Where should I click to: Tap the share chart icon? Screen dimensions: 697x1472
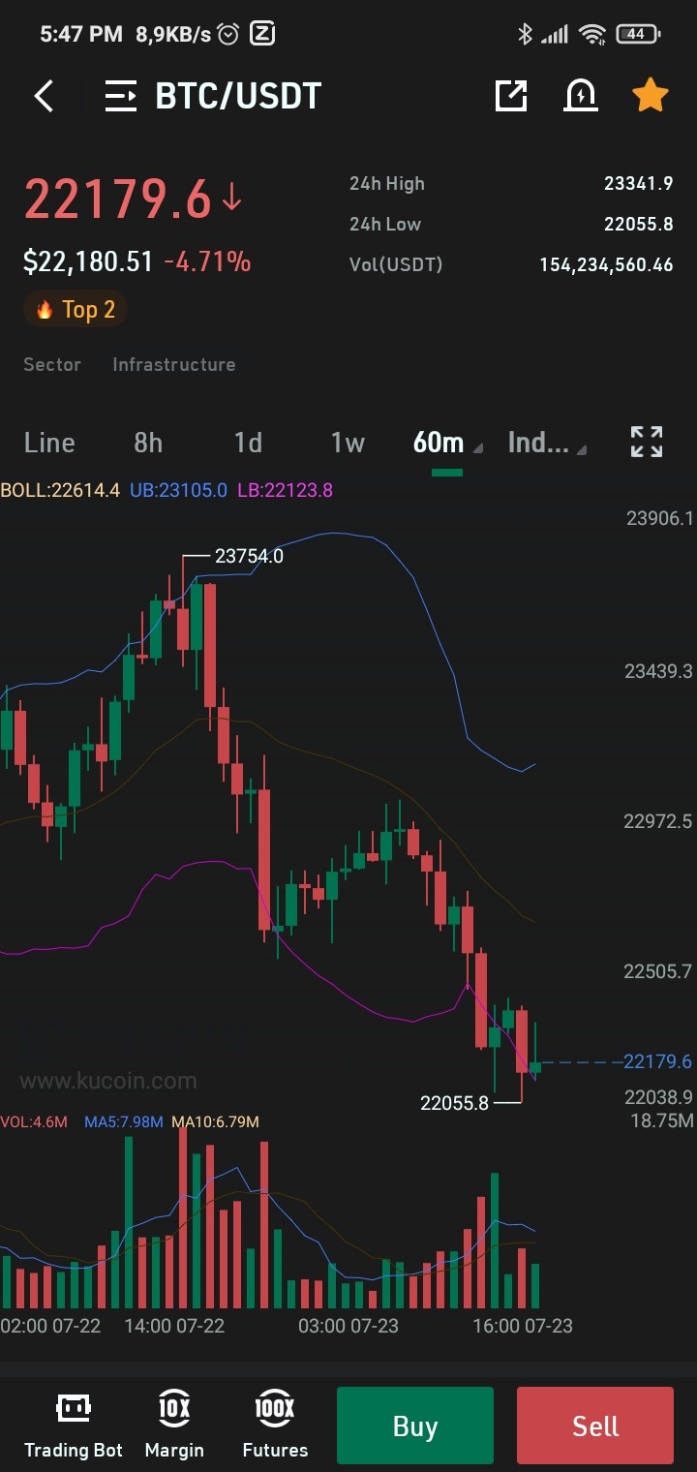[510, 95]
